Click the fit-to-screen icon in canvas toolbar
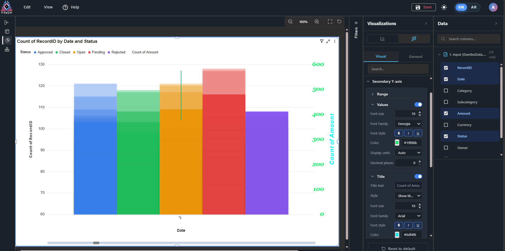 tap(330, 22)
